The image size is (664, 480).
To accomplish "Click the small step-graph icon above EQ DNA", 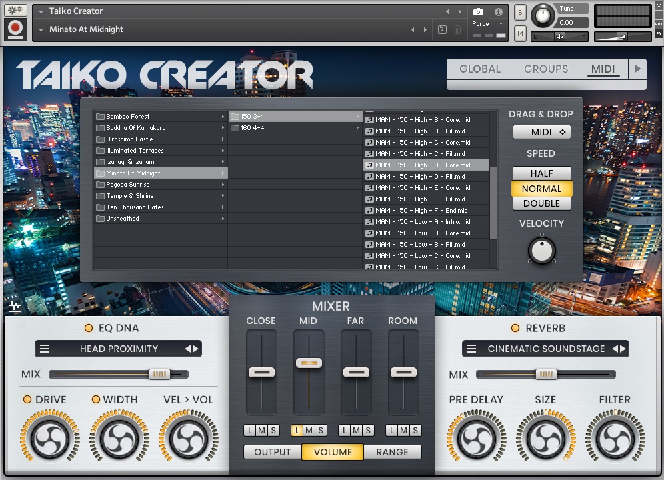I will click(15, 305).
